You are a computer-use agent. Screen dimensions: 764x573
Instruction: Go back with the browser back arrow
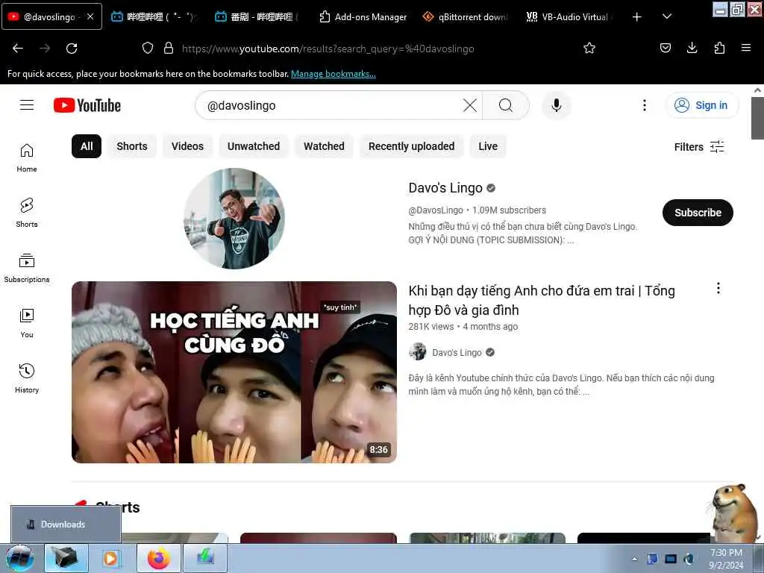[x=18, y=48]
